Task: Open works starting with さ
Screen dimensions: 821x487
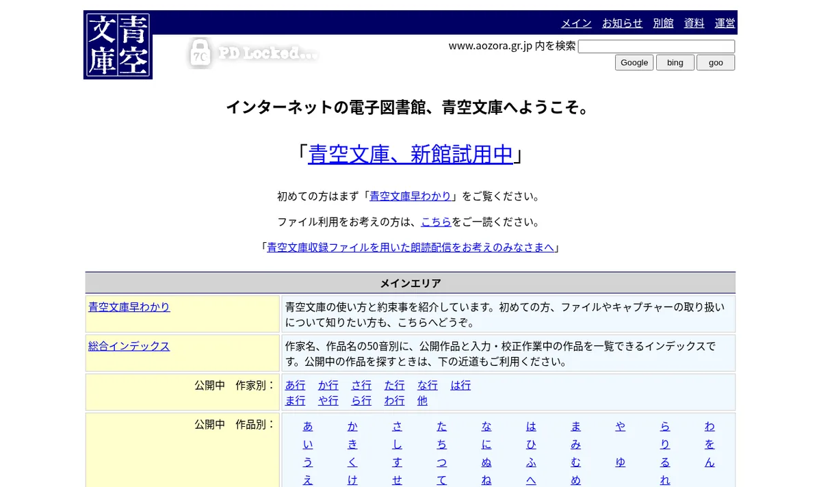Action: pyautogui.click(x=397, y=426)
